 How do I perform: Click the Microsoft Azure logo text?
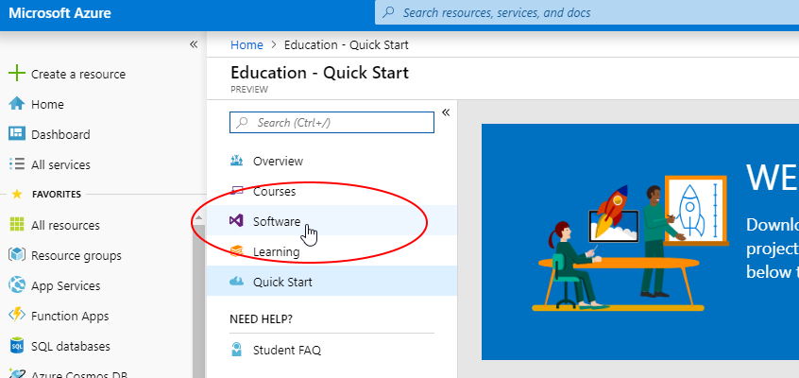click(x=59, y=12)
